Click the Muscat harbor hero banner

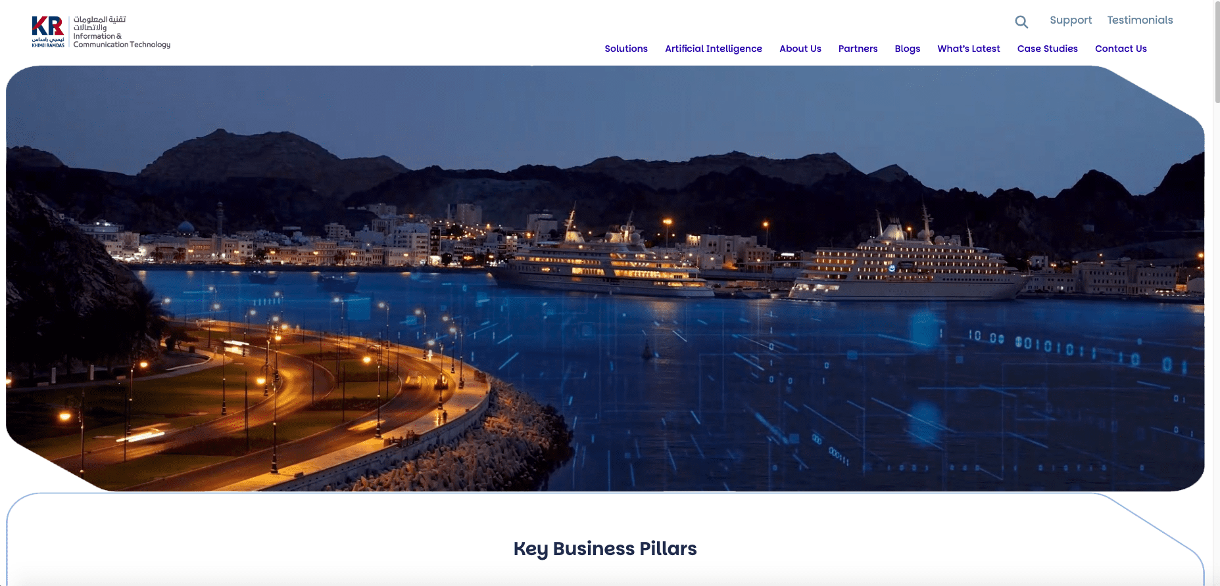[x=605, y=279]
